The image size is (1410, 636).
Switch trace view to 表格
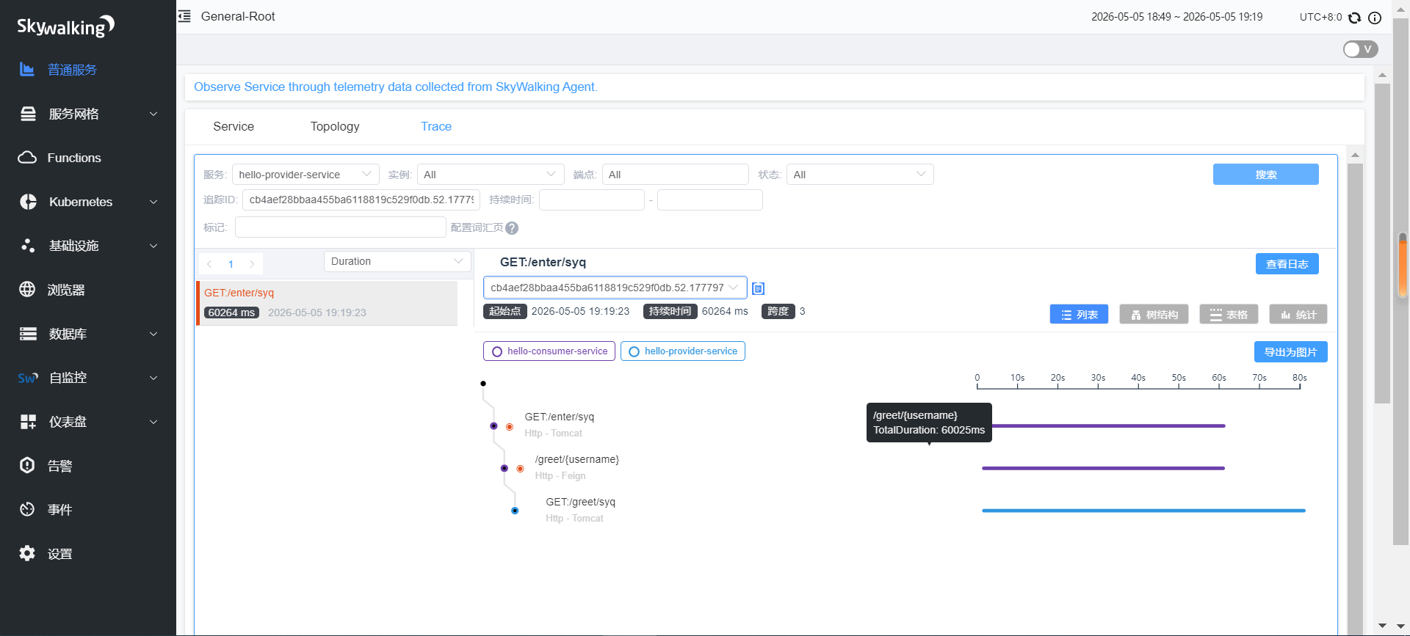[x=1229, y=315]
